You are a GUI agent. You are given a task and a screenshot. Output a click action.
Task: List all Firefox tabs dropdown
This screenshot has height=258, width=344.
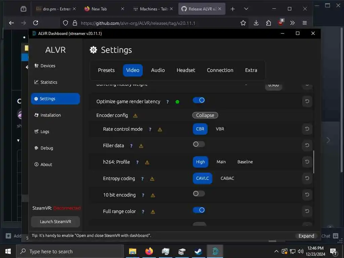pos(246,9)
